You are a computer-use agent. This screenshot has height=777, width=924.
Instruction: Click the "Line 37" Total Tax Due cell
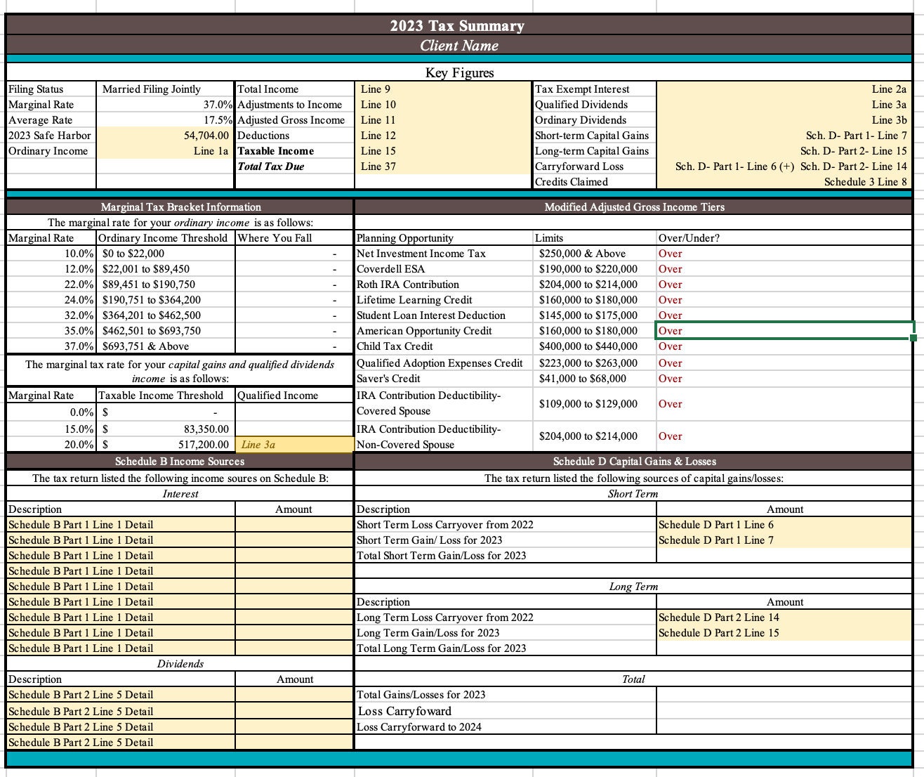point(443,166)
